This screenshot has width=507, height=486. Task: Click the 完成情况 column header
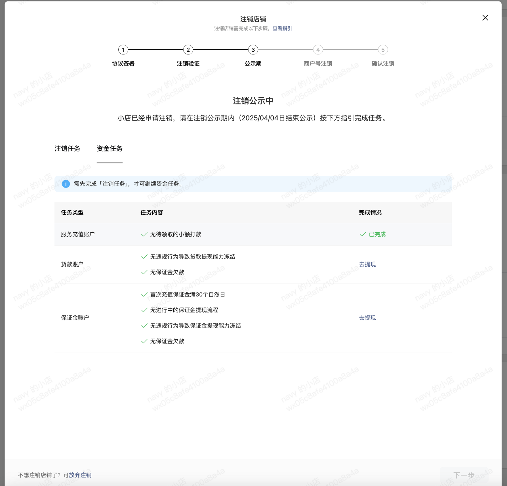tap(370, 213)
